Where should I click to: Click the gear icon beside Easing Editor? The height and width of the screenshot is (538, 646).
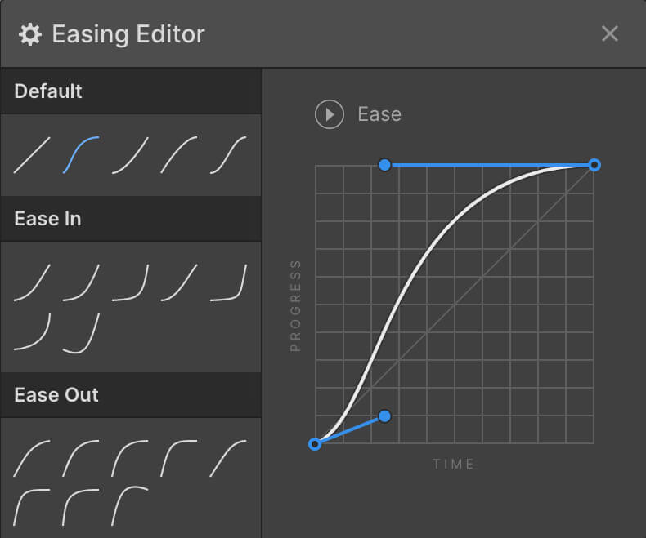pos(30,34)
